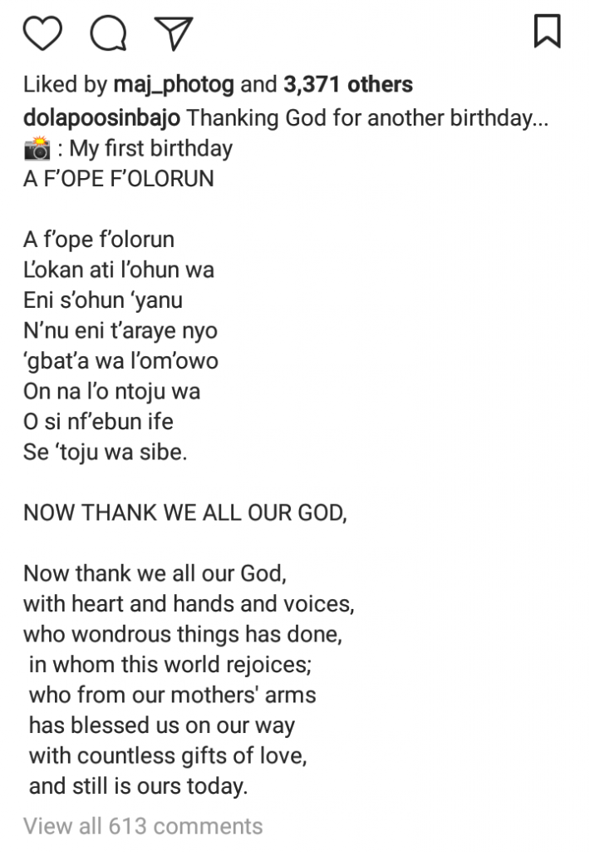Click the line "and still is ours today."
590x852 pixels.
[138, 785]
